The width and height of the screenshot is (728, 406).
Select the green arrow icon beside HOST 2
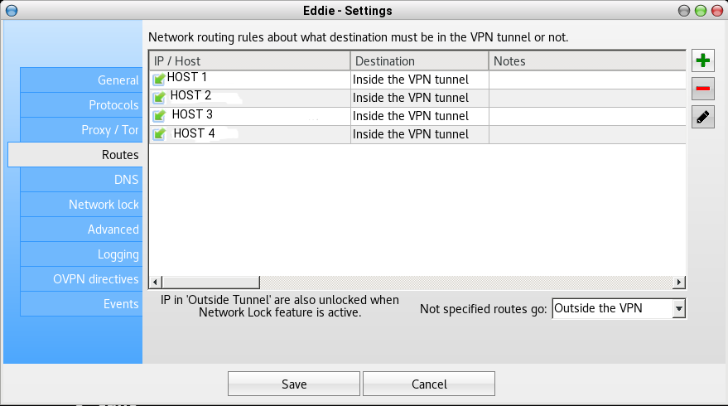[159, 98]
